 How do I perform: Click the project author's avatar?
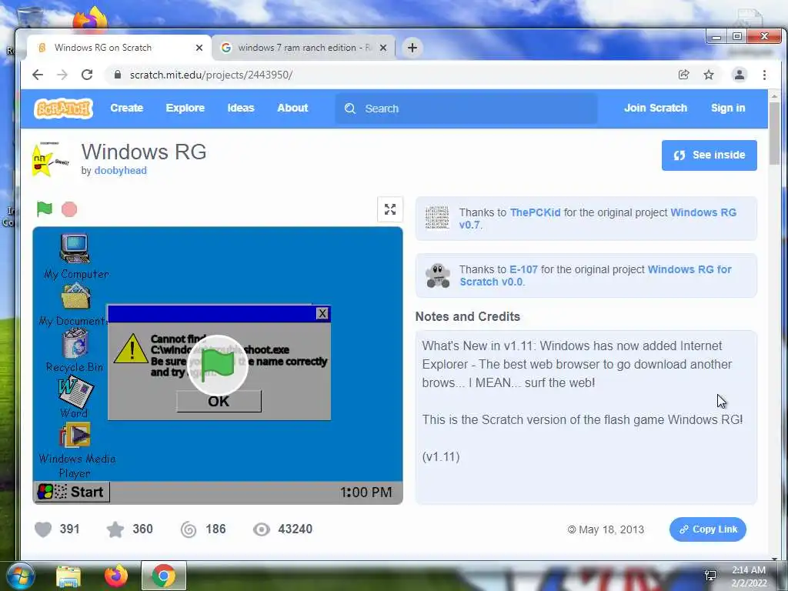click(50, 159)
